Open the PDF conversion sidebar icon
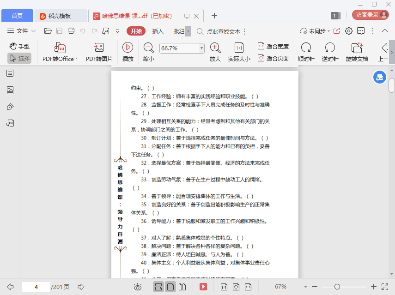 [10, 123]
